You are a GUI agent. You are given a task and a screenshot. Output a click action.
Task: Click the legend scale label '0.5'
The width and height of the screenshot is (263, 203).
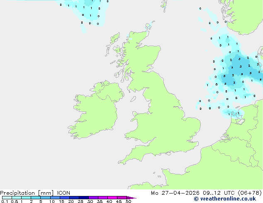point(14,201)
